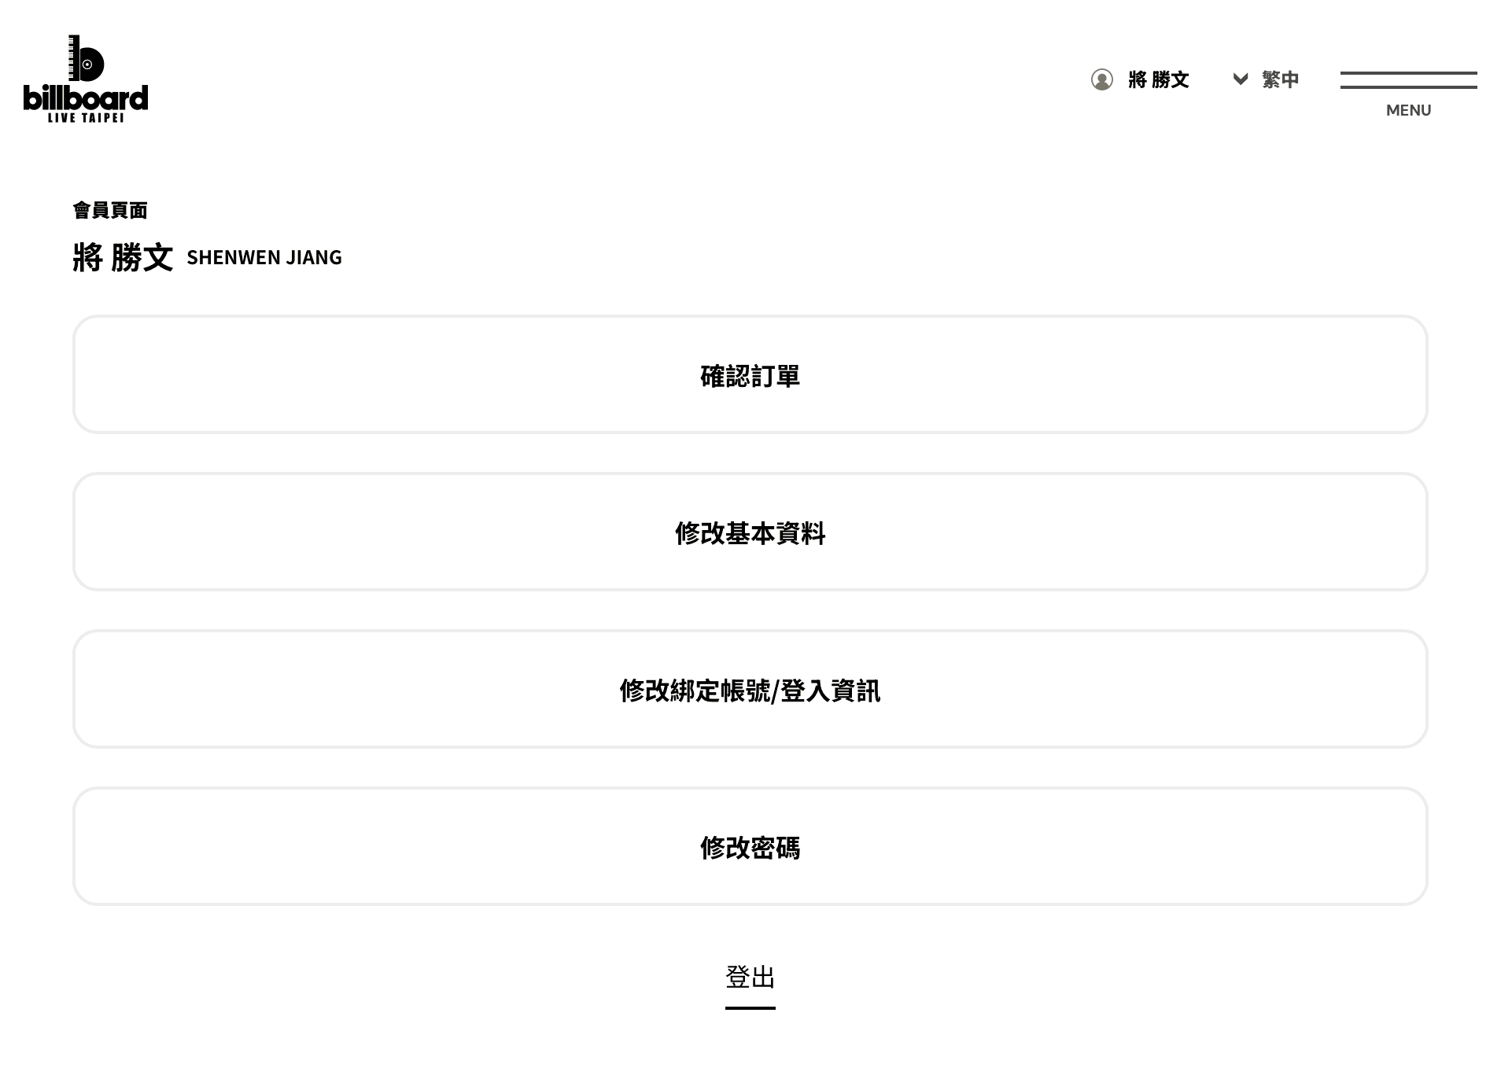The width and height of the screenshot is (1512, 1079).
Task: Click the underline beneath 登出
Action: 750,1007
